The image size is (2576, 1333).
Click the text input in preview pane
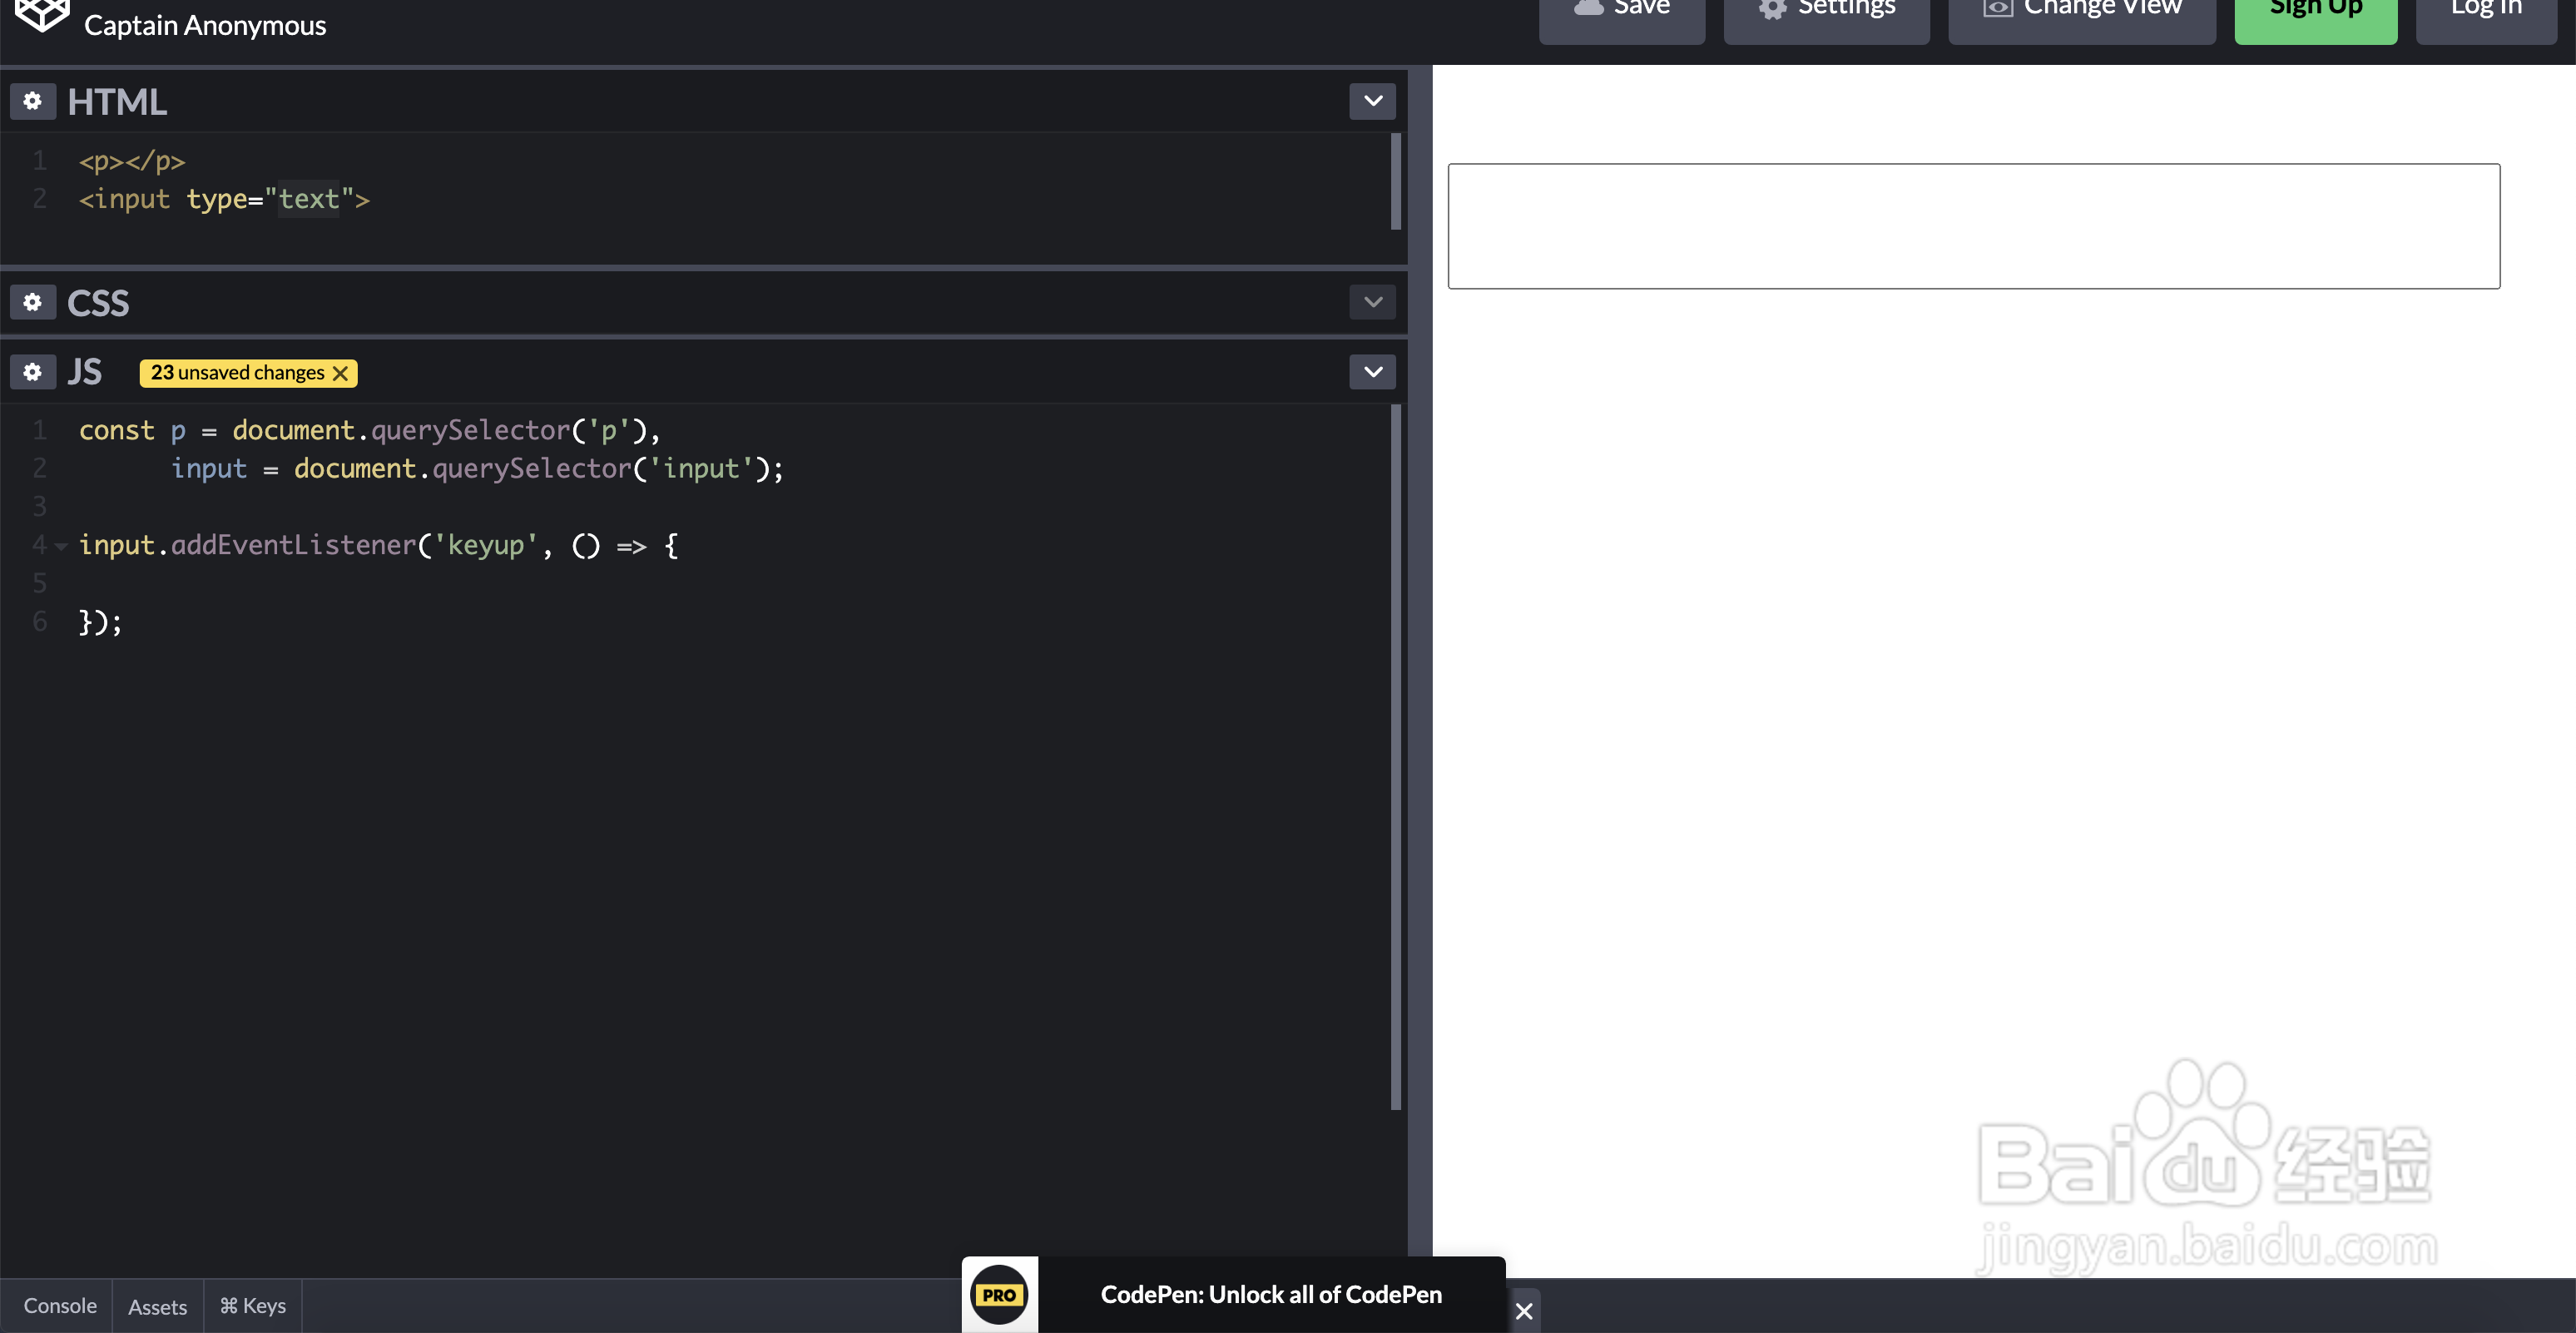(x=1973, y=226)
